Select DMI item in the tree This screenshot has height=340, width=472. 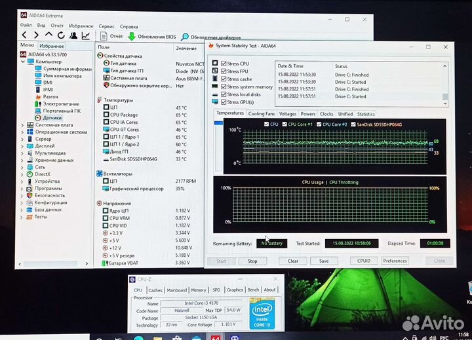click(x=44, y=83)
